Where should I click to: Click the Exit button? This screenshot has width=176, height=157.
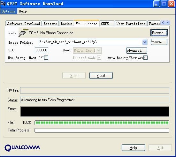pos(160,148)
